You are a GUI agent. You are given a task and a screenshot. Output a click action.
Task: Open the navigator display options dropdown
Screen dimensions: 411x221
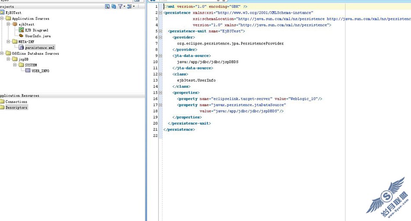131,6
